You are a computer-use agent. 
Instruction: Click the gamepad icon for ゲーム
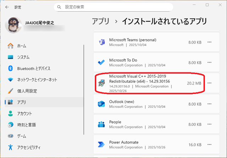click(10, 136)
